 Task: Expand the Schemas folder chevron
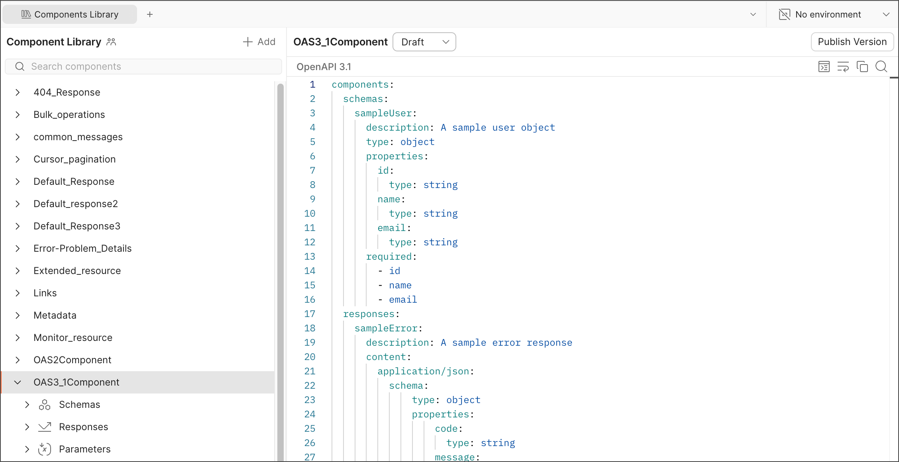27,405
